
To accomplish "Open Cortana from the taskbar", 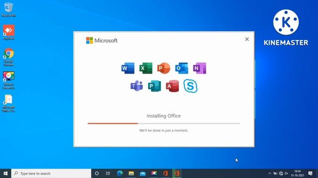I will 97,174.
